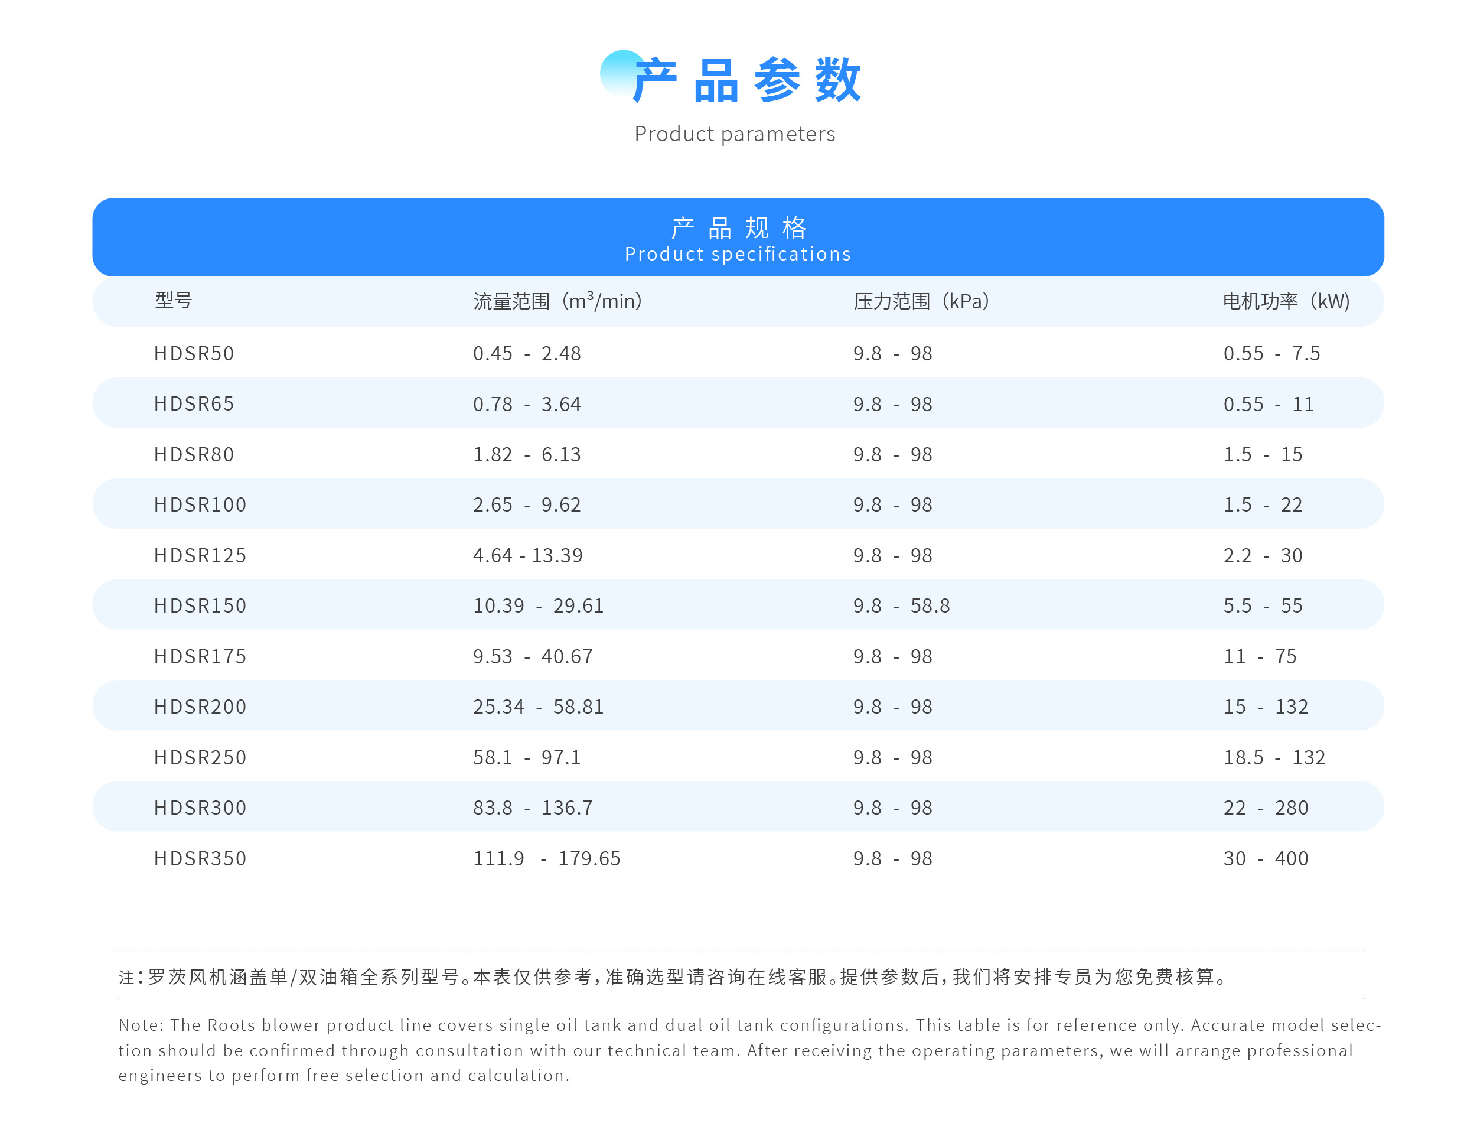Click the HDSR350 flow value 111.9 - 179.65
1477x1133 pixels.
[x=546, y=858]
